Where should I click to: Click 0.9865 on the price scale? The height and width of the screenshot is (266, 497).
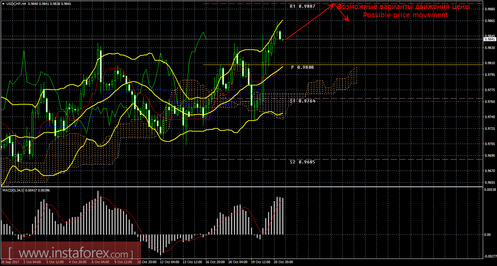tap(490, 21)
